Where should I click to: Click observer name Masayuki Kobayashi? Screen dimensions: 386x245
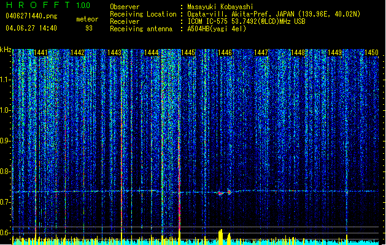click(220, 7)
